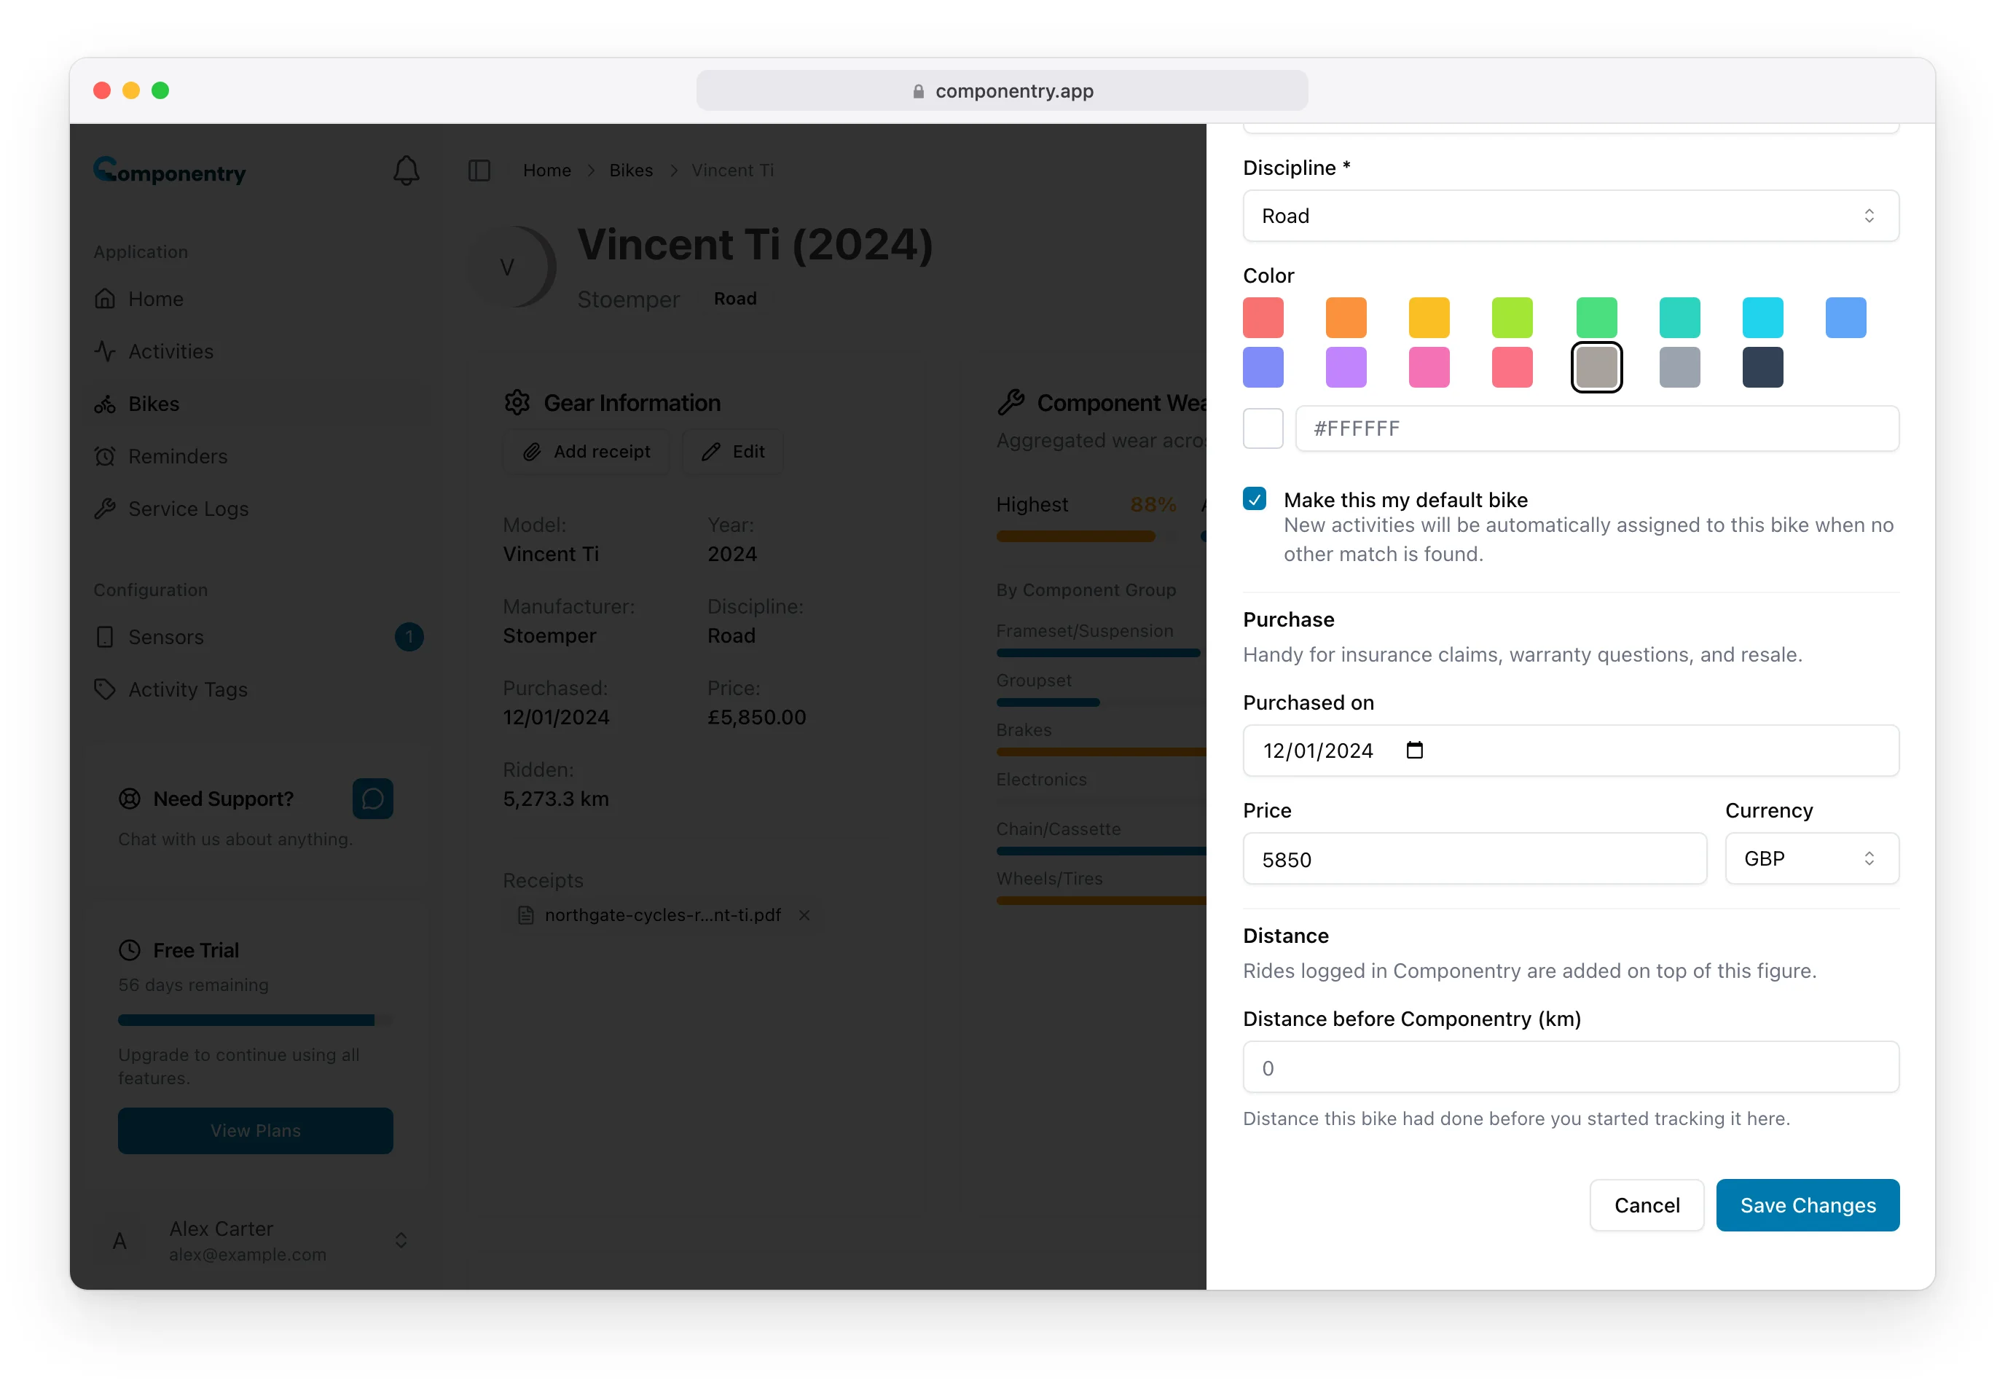Screen dimensions: 2005x1383
Task: Click the Componentry logo
Action: [x=170, y=171]
